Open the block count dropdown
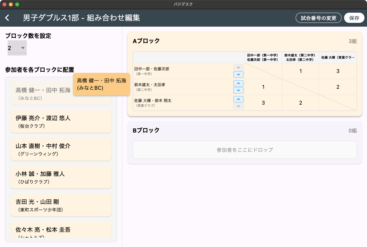 tap(17, 48)
